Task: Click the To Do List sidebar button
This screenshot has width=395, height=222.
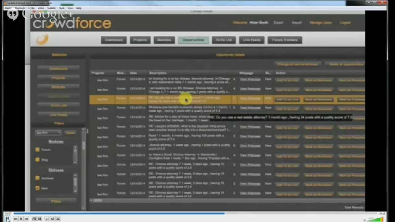Action: point(58,105)
